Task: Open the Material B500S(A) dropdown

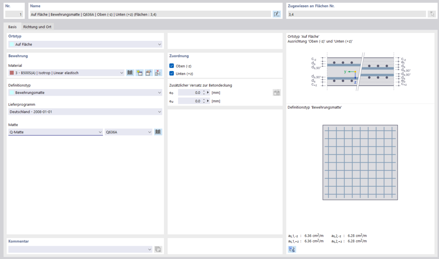Action: tap(66, 73)
